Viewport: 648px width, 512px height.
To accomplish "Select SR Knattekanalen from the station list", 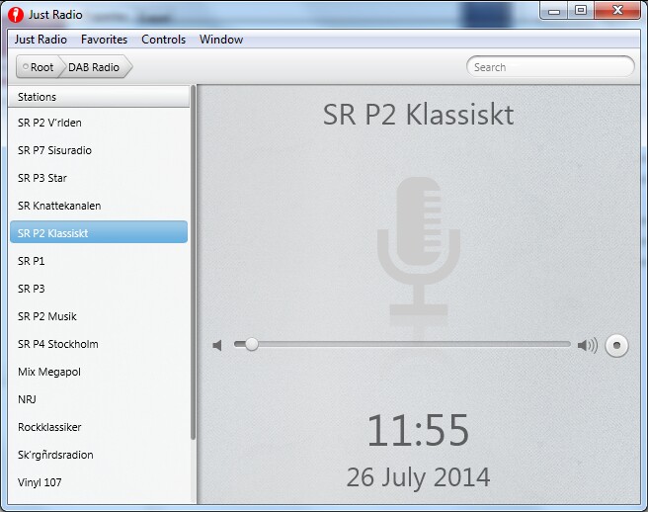I will coord(59,206).
